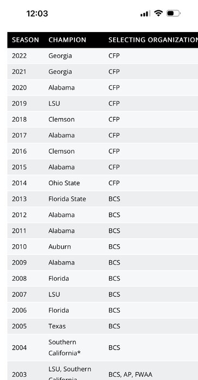The height and width of the screenshot is (380, 198).
Task: Select the SELECTING ORGANIZATION column header
Action: click(x=153, y=40)
